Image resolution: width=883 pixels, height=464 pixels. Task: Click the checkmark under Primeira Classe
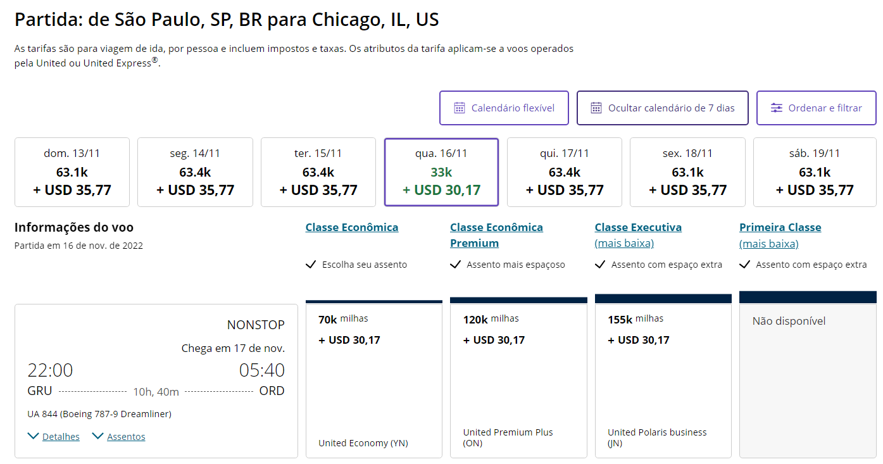pos(745,265)
